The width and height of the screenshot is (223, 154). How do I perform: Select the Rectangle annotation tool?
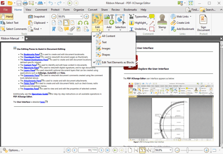coord(152,29)
